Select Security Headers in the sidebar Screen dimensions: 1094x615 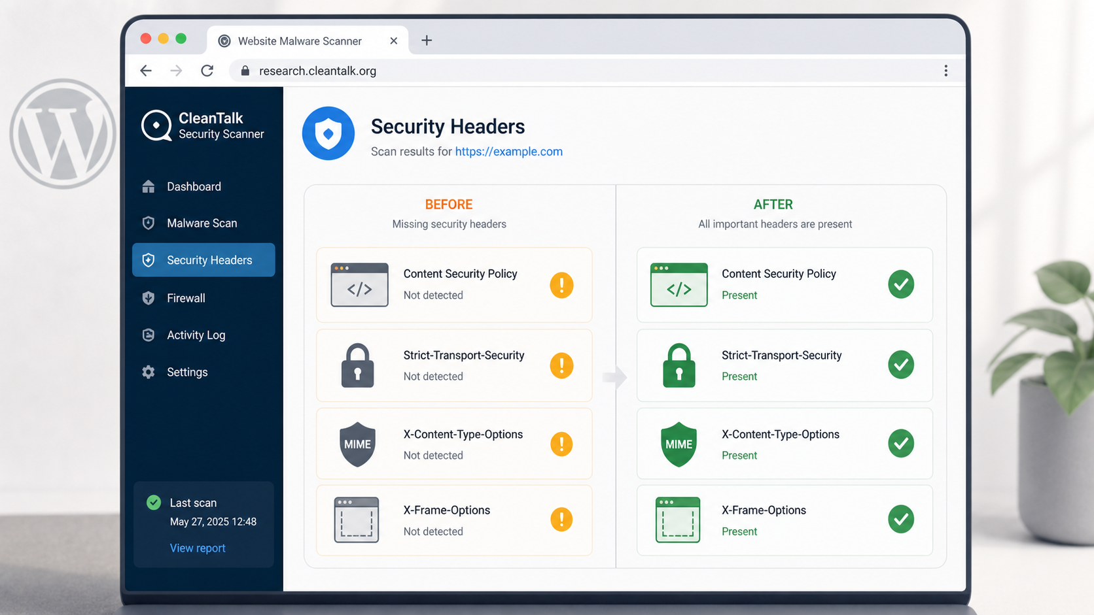tap(203, 260)
